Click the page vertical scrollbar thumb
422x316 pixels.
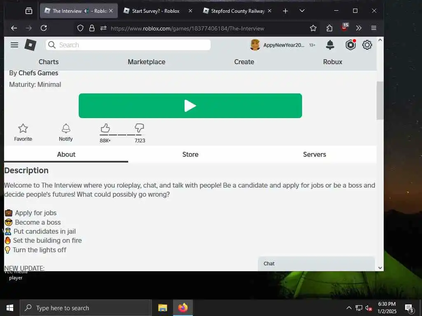380,100
